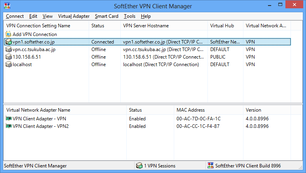Open the Connect menu
The image size is (306, 173).
(x=15, y=16)
